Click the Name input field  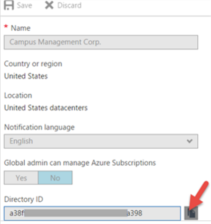101,42
